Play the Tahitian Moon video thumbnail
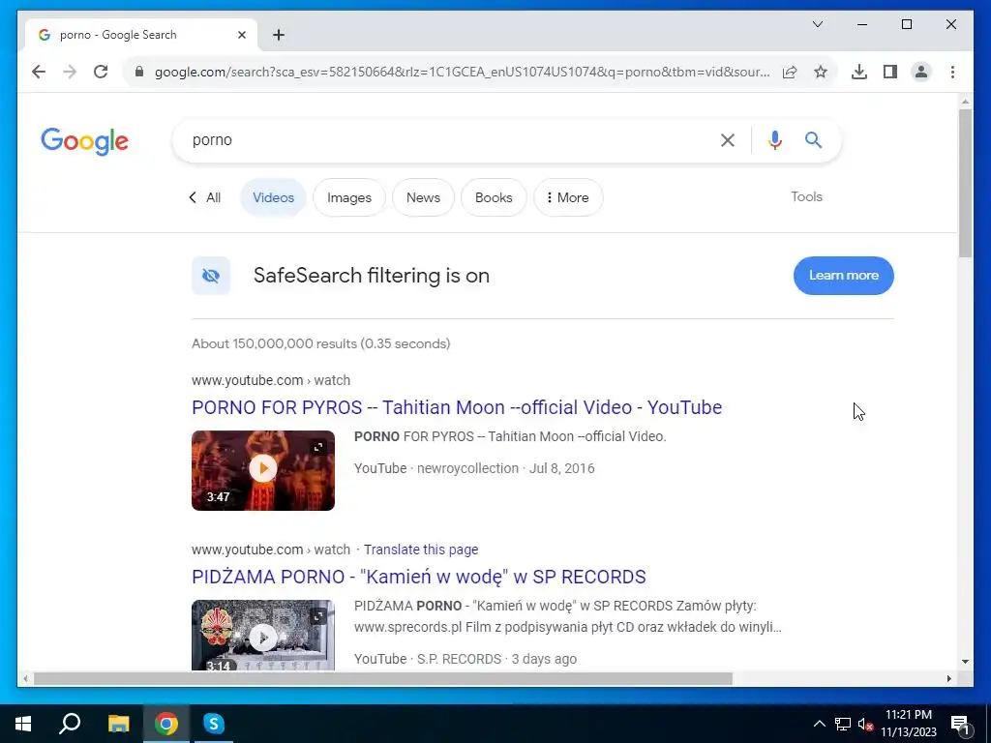 tap(263, 469)
